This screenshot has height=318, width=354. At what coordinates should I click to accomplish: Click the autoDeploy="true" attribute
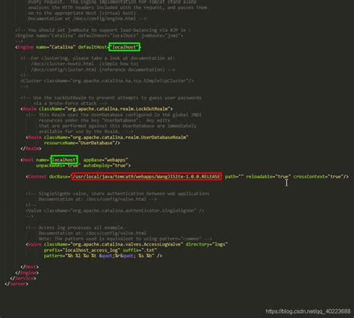105,166
